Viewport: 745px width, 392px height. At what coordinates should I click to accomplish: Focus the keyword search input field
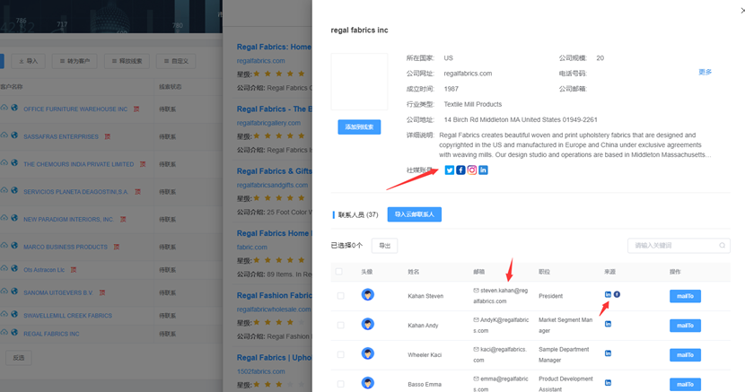point(679,246)
